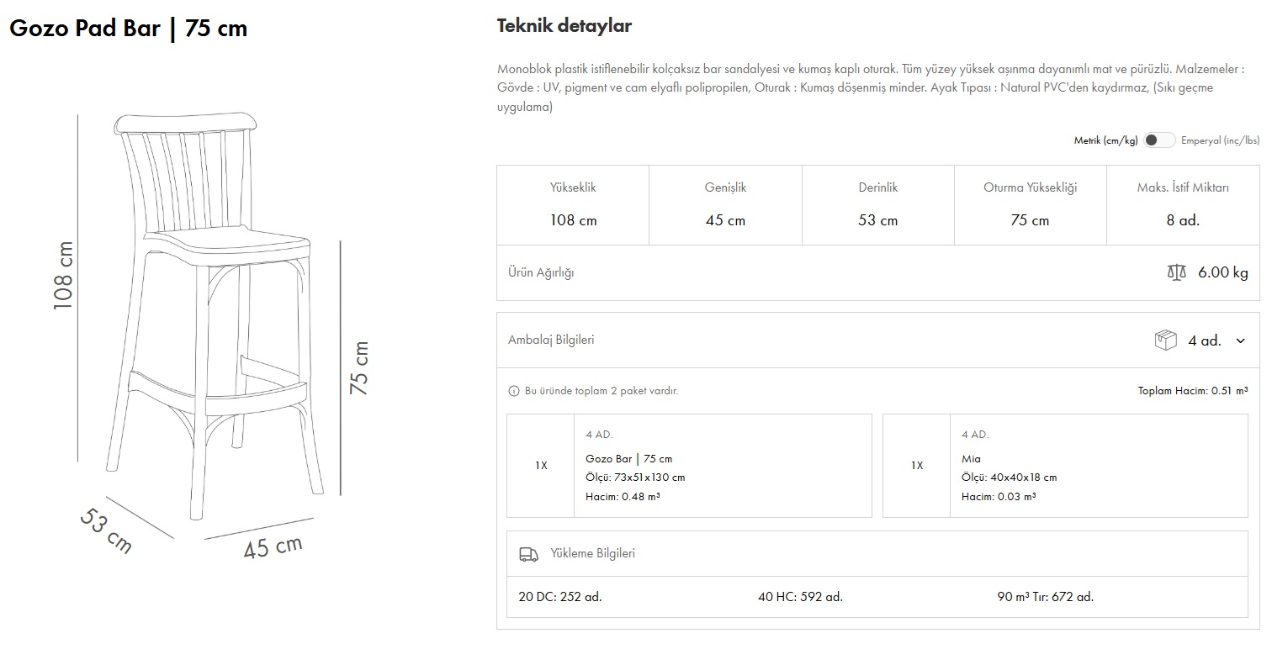This screenshot has width=1272, height=665.
Task: Click the Toplam Hacim: 0.51 m³ text
Action: pyautogui.click(x=1192, y=391)
